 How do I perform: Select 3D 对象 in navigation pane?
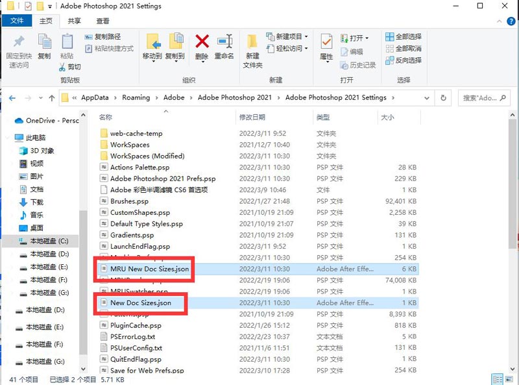coord(37,151)
